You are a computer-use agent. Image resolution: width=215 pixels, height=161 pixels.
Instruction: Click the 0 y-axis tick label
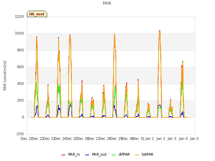point(23,117)
